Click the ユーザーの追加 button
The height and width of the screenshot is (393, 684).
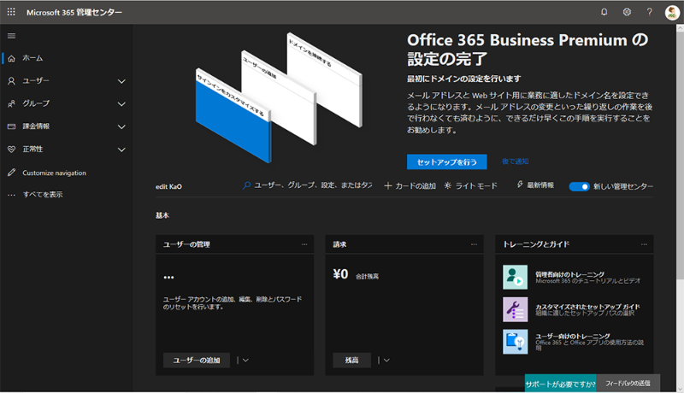point(197,361)
